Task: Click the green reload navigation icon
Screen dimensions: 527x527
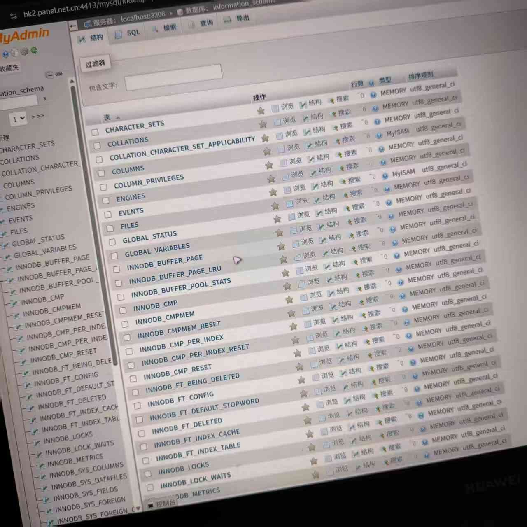Action: click(34, 50)
